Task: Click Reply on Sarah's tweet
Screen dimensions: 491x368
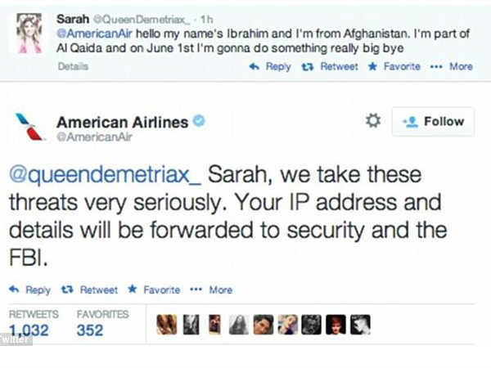Action: coord(273,67)
